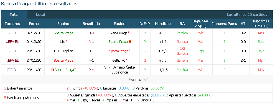
Task: Open the 0-3 result against Slavia Praga
Action: click(x=91, y=33)
